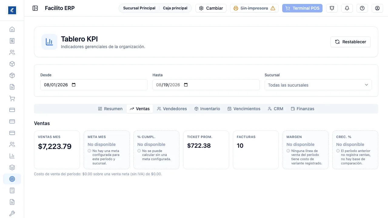Screen dimensions: 388x218
Task: Open the calendar picker in the Desde field
Action: tap(74, 85)
